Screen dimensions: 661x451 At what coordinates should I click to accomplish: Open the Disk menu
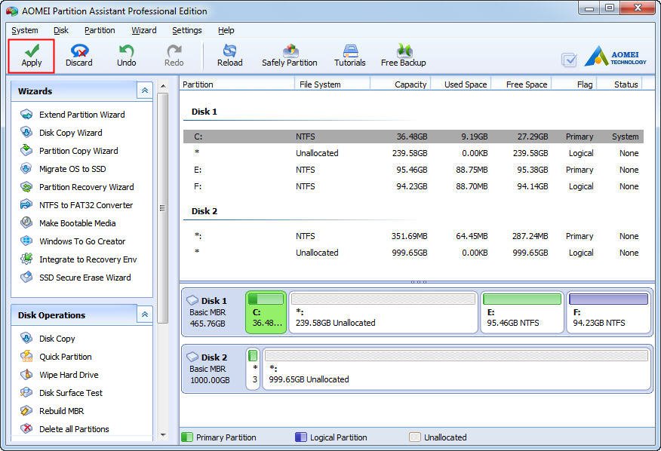tap(61, 30)
